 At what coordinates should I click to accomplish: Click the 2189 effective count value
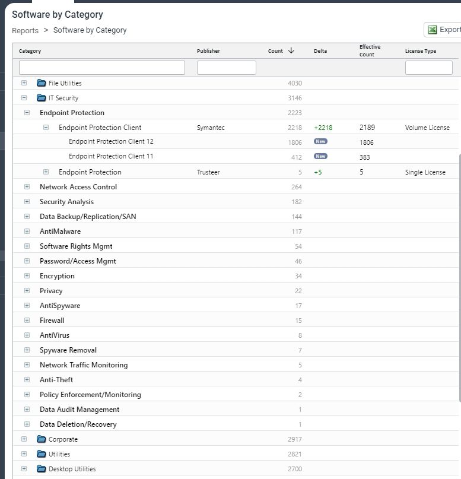tap(367, 128)
